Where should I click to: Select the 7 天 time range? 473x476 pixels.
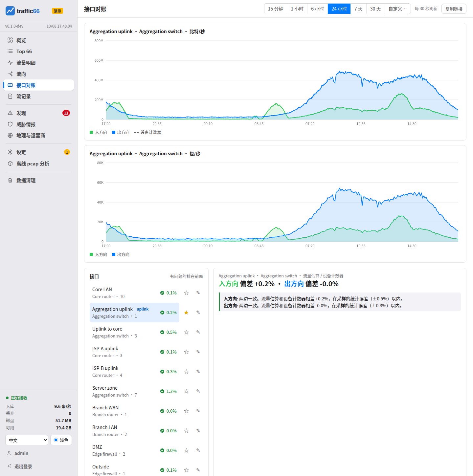[358, 9]
